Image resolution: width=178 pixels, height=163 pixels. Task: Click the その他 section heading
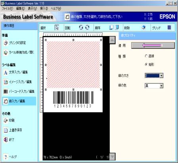point(6,114)
